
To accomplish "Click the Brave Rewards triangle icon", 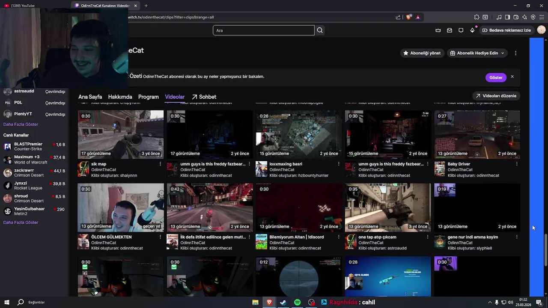I will pyautogui.click(x=418, y=17).
